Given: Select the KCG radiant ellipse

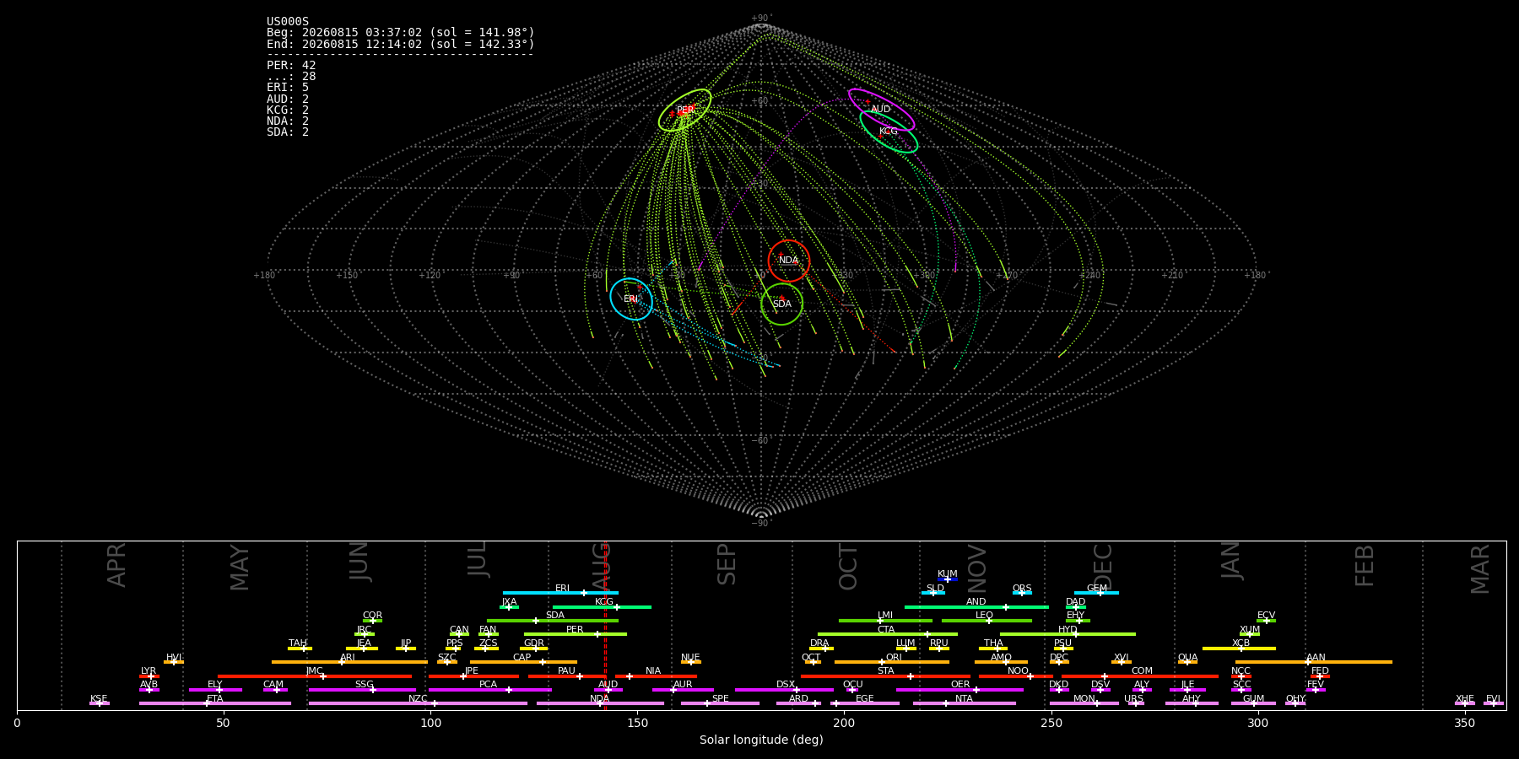Looking at the screenshot, I should click(x=889, y=132).
